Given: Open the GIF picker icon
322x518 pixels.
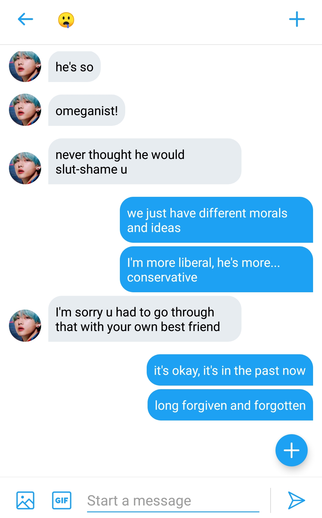Looking at the screenshot, I should pos(62,500).
